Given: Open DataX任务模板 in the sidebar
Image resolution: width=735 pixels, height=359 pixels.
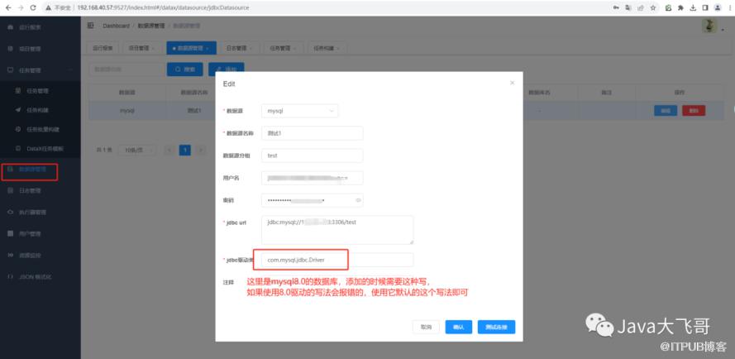Looking at the screenshot, I should point(45,149).
